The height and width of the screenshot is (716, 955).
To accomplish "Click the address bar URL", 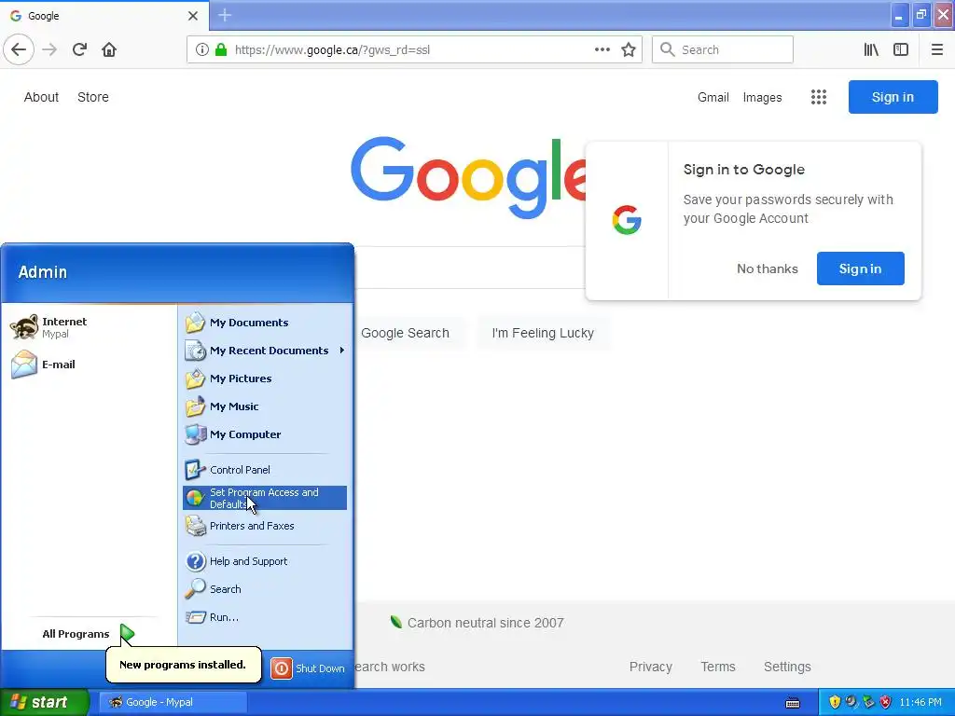I will (x=332, y=50).
